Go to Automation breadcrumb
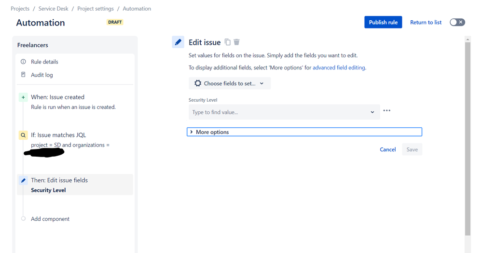Image resolution: width=482 pixels, height=253 pixels. tap(137, 9)
